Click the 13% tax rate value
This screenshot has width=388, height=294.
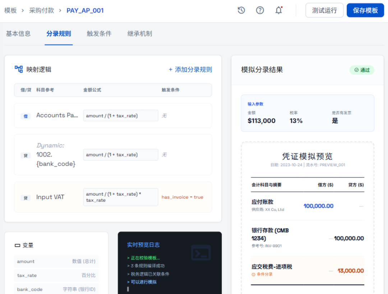(296, 121)
